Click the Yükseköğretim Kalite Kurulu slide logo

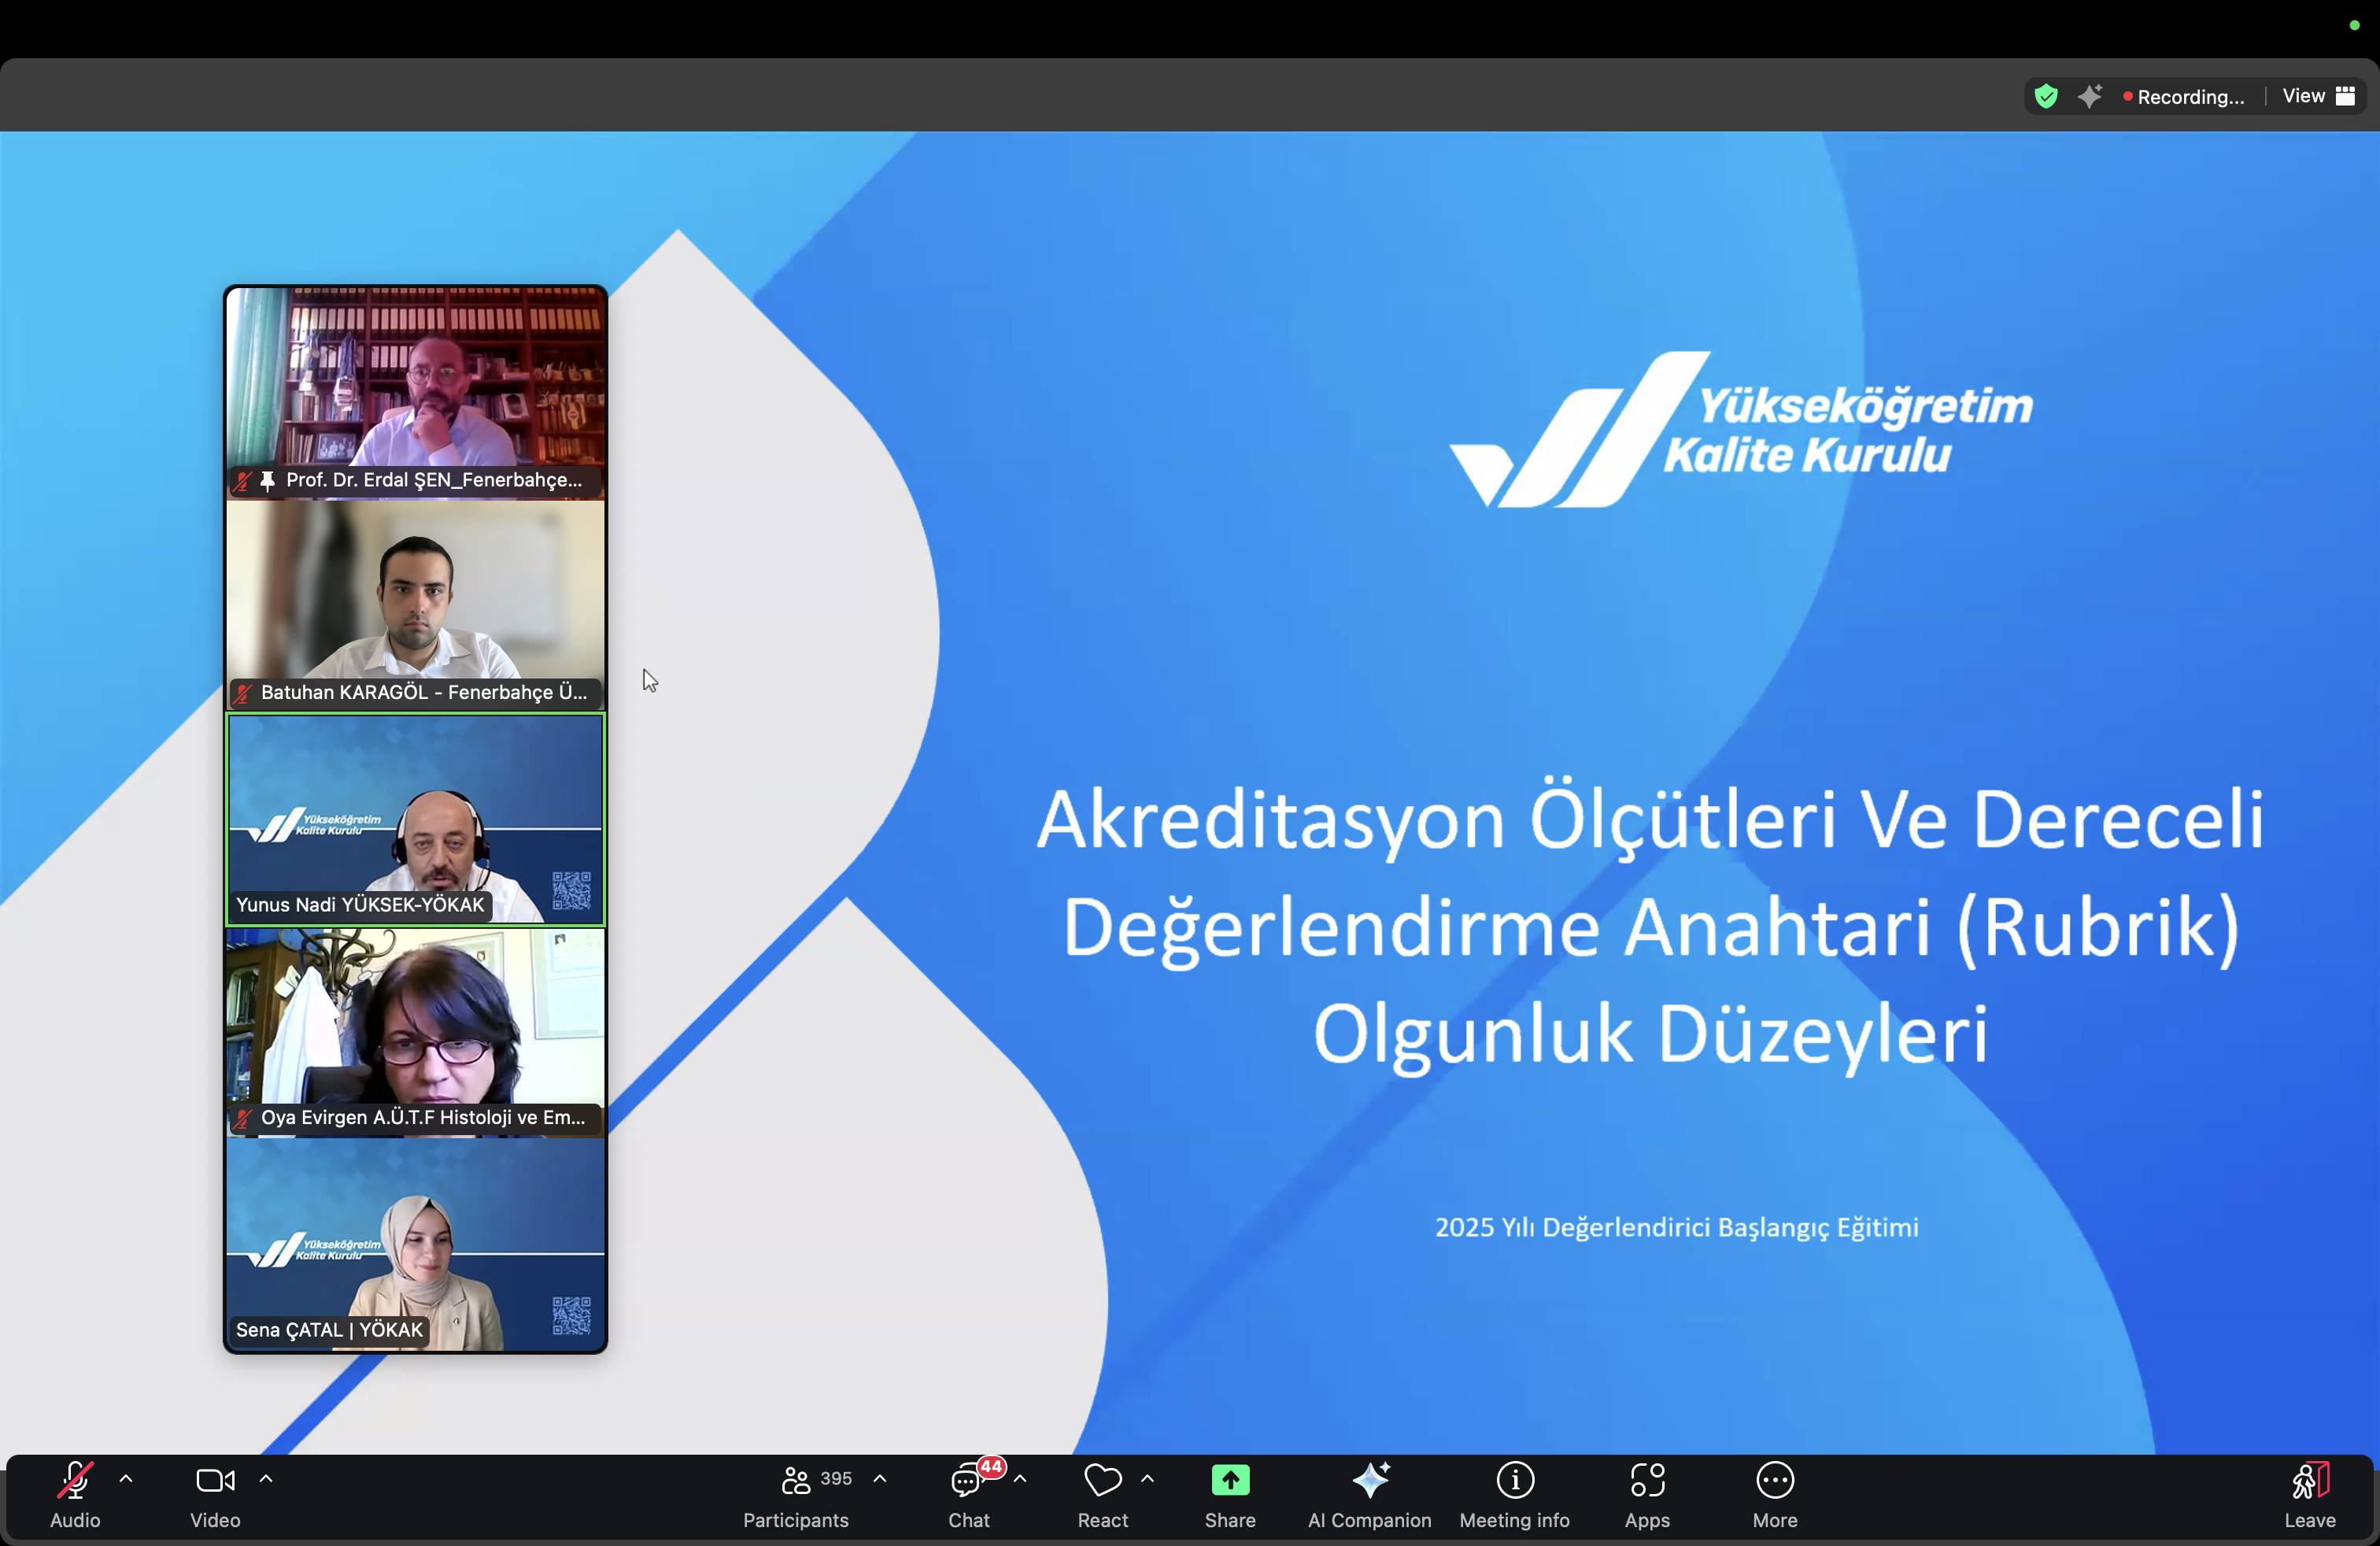[1741, 429]
